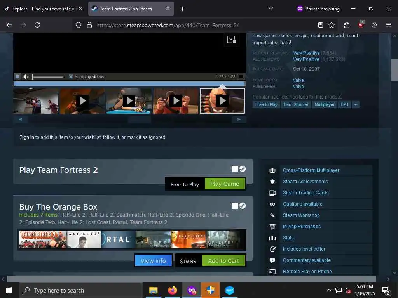Switch to the TikTok Explore tab
The width and height of the screenshot is (398, 298).
(x=44, y=9)
